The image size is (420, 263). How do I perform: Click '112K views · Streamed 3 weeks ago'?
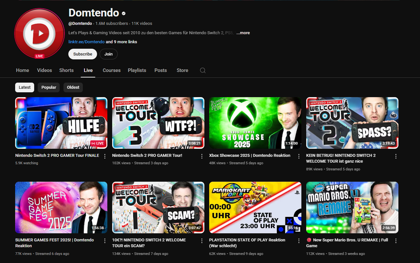[x=336, y=254]
